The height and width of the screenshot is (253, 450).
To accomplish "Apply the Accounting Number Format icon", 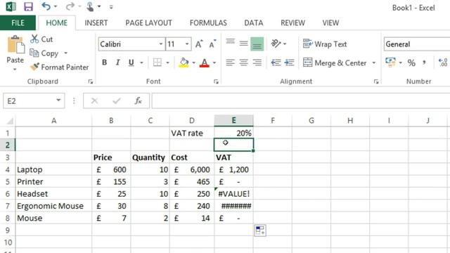I will coord(390,63).
